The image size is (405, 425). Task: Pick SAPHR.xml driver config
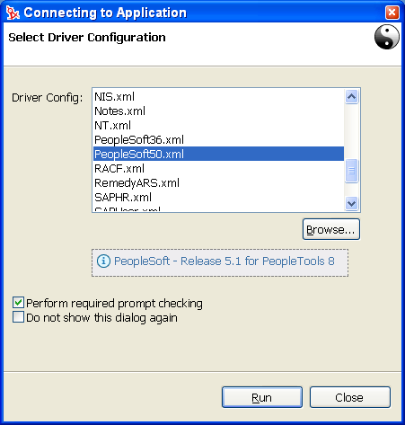point(218,198)
